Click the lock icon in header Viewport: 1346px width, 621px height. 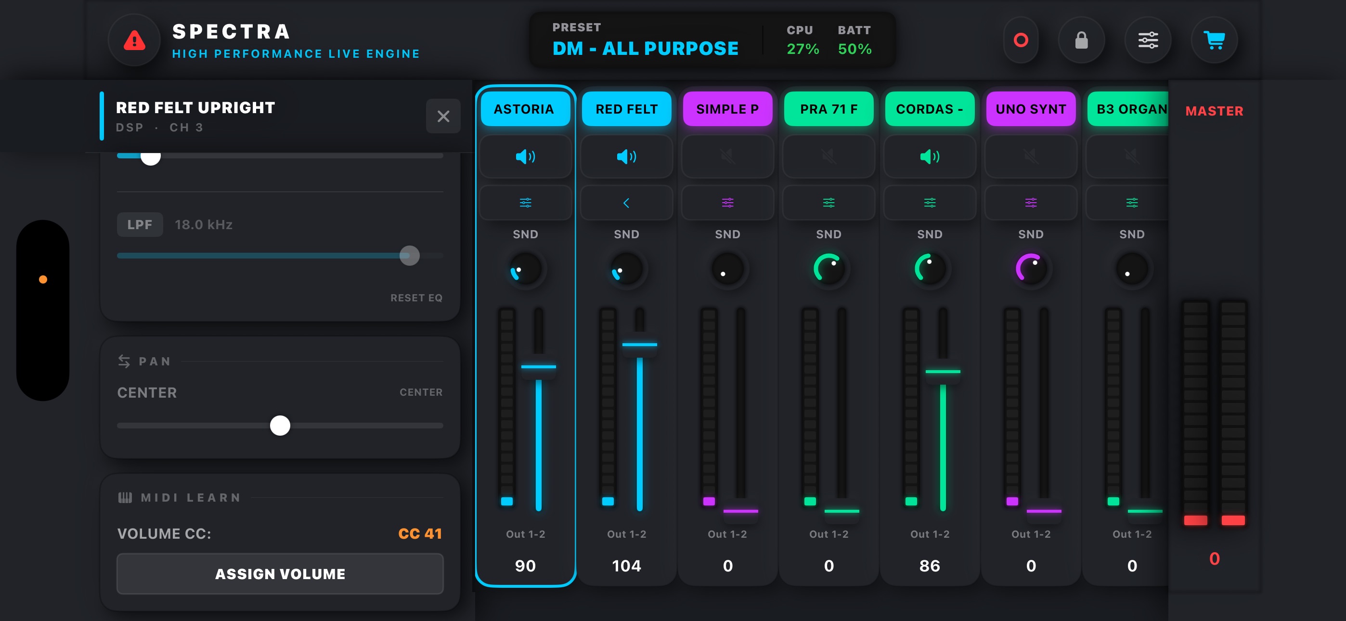click(x=1081, y=40)
